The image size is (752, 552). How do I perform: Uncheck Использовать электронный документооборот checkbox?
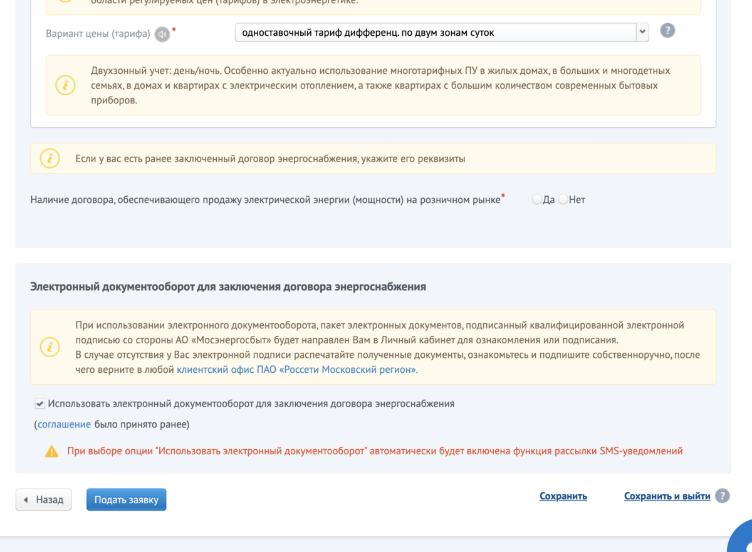point(39,404)
